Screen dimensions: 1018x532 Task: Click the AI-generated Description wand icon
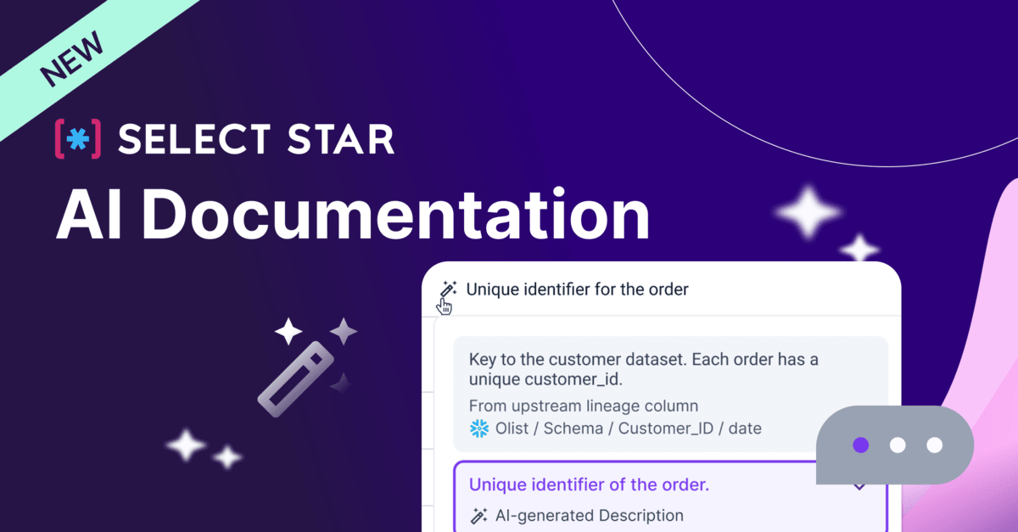pyautogui.click(x=478, y=515)
